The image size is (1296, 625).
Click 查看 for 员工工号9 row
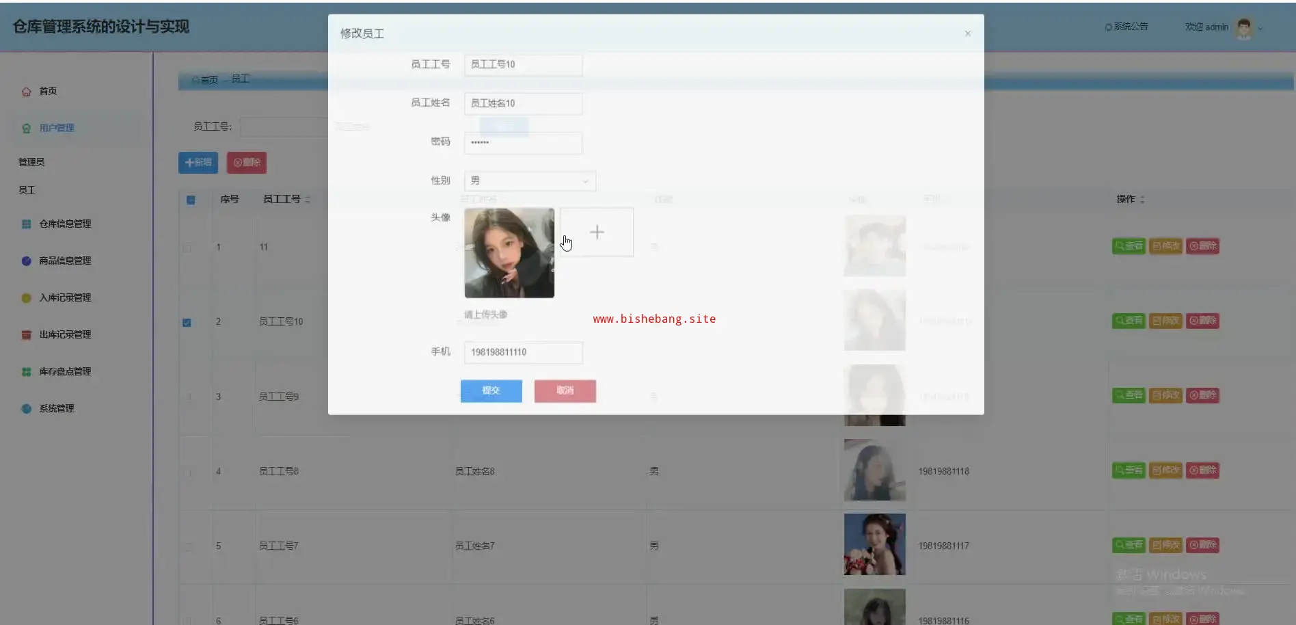tap(1129, 395)
